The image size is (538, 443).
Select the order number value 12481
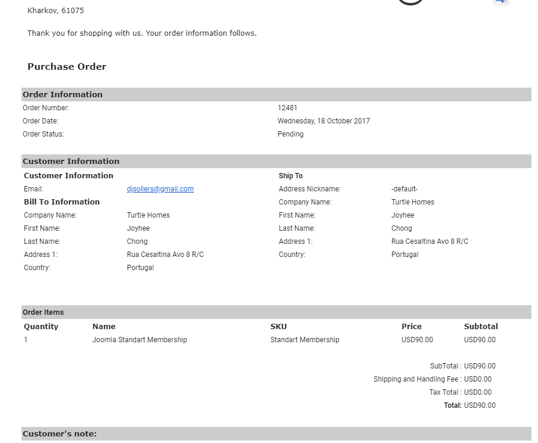pos(288,108)
